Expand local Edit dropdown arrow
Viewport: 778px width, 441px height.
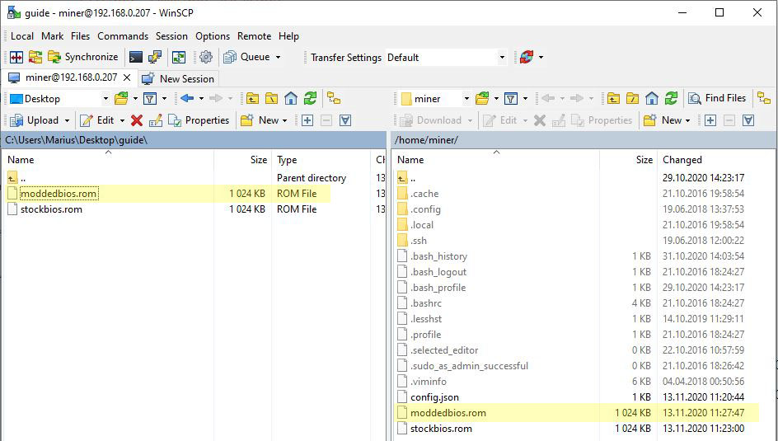coord(122,120)
